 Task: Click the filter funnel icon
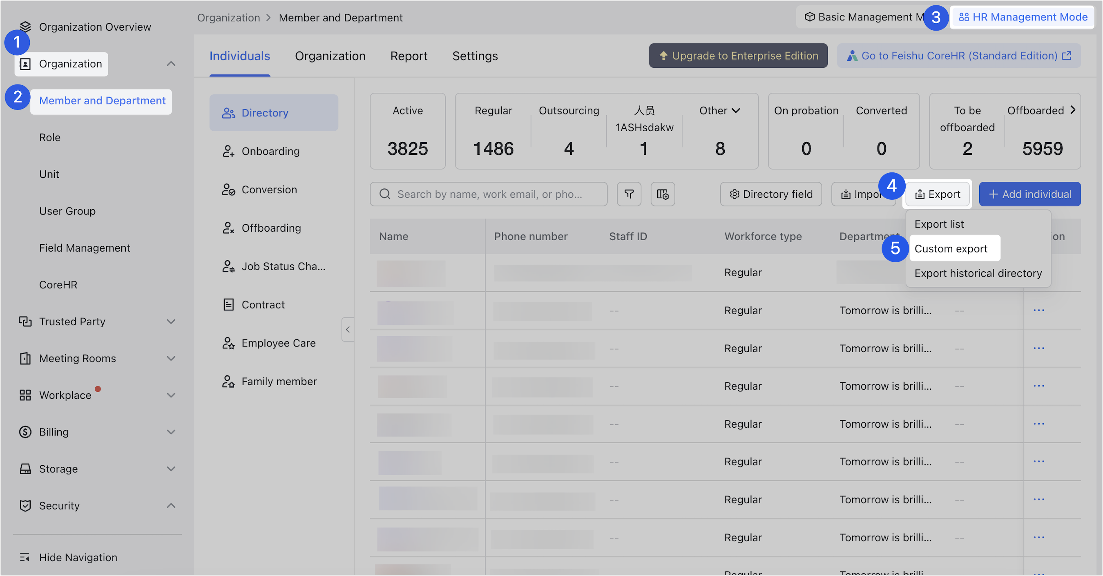[x=629, y=194]
